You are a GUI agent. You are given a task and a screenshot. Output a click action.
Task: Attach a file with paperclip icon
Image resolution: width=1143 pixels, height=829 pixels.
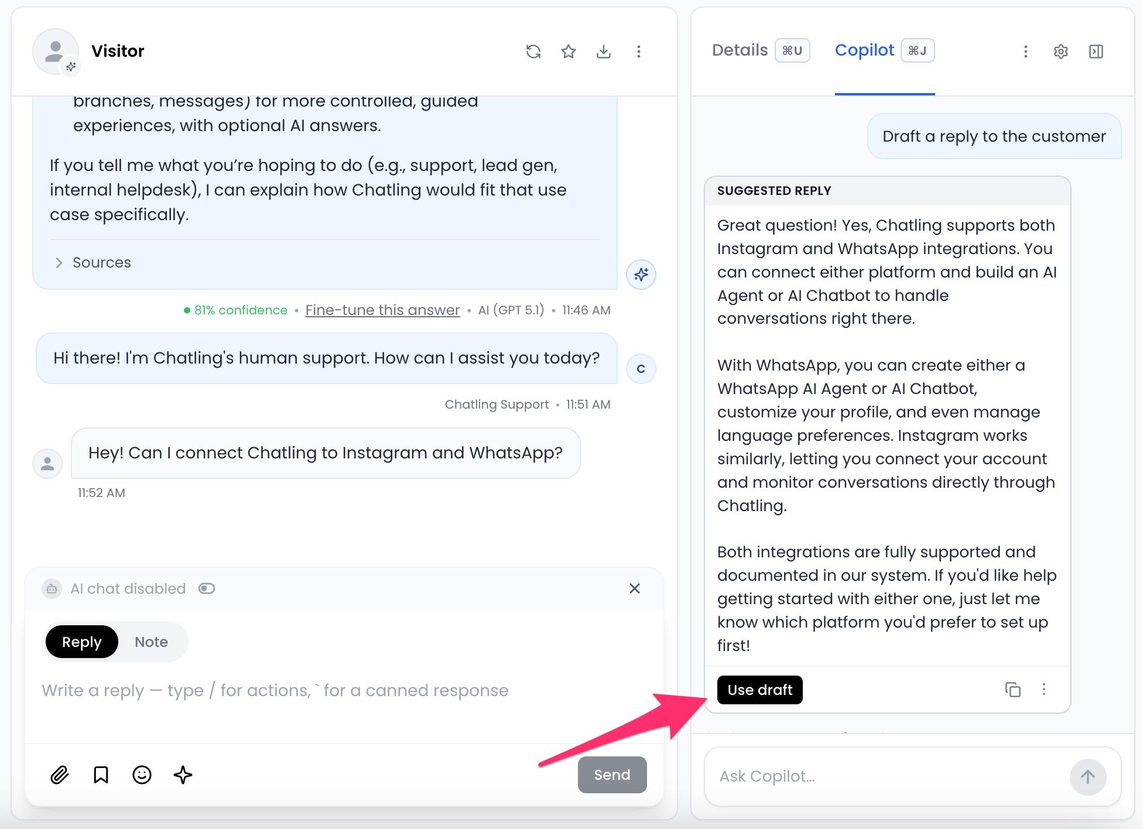pos(60,775)
